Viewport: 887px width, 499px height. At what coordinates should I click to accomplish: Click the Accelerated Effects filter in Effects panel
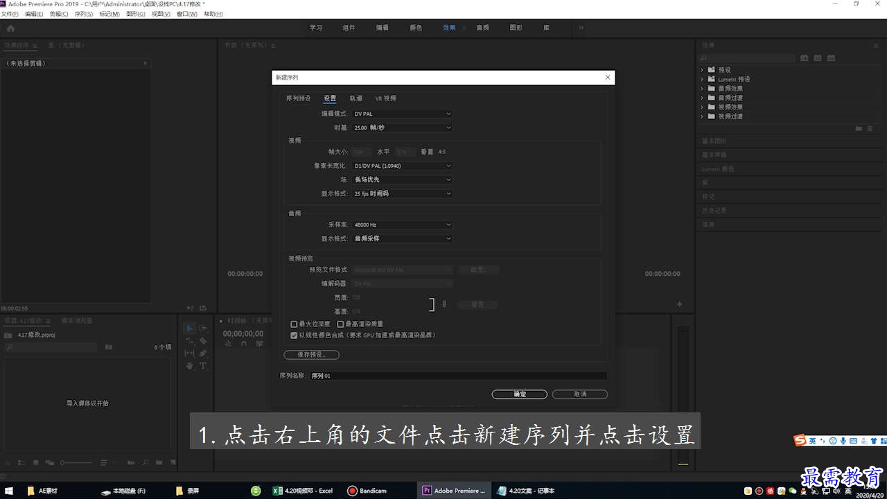click(x=804, y=58)
